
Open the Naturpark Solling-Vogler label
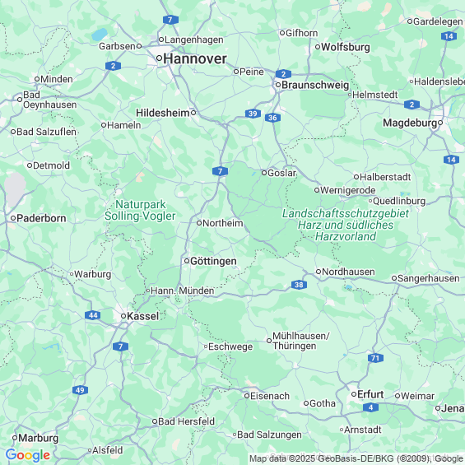140,210
